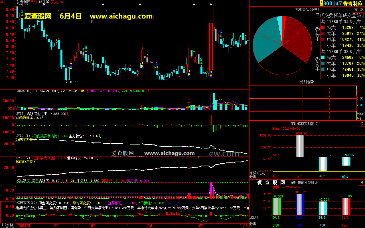Click buy total 共 11568单 34.3手/单
The width and height of the screenshot is (365, 228).
(342, 22)
